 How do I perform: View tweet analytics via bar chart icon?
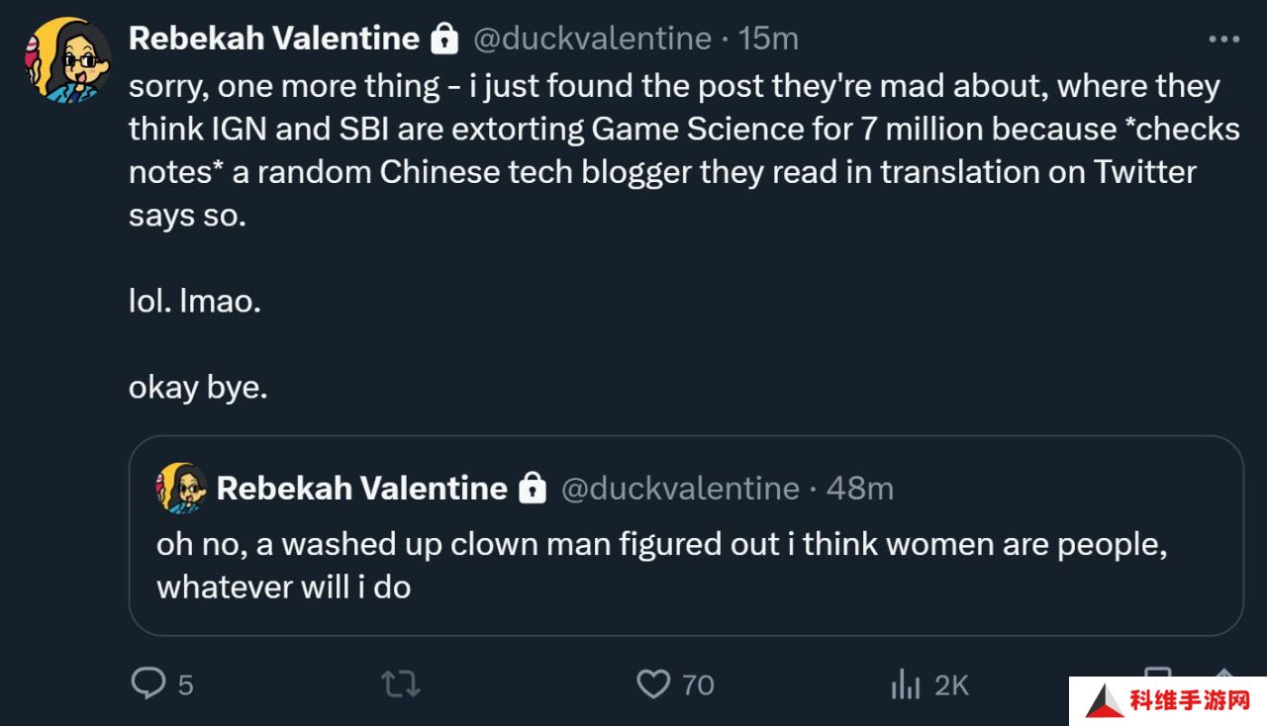[x=906, y=683]
